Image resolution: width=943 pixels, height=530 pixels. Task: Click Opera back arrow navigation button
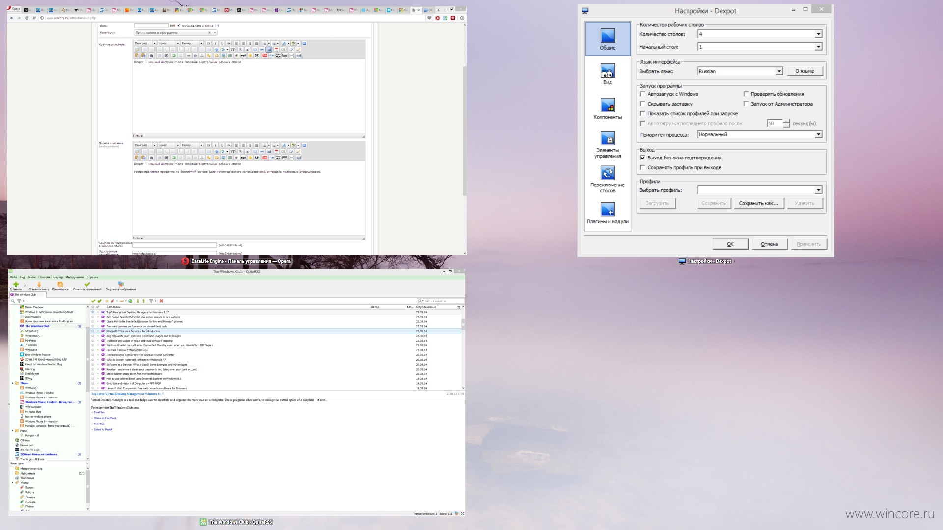click(x=12, y=18)
